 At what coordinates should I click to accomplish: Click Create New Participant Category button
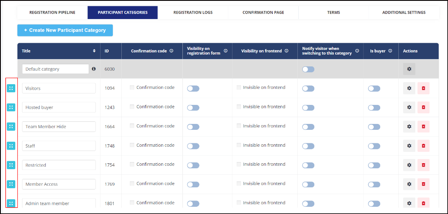(65, 30)
